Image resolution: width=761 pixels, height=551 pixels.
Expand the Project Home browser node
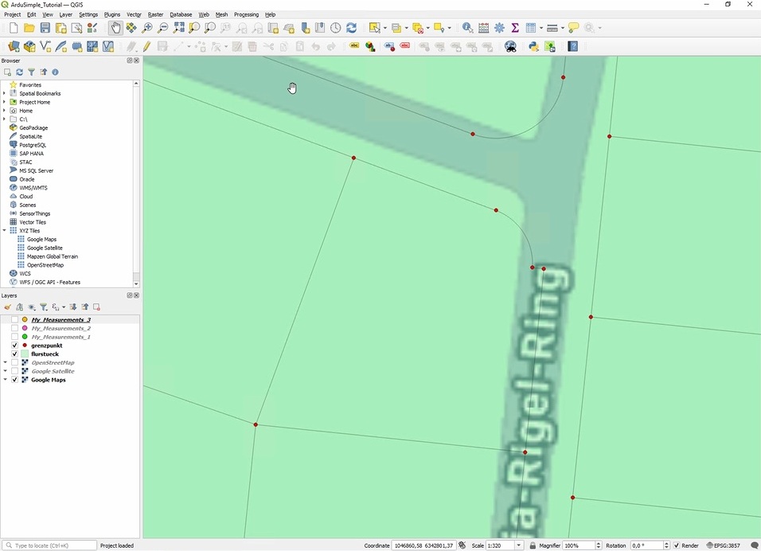click(5, 102)
